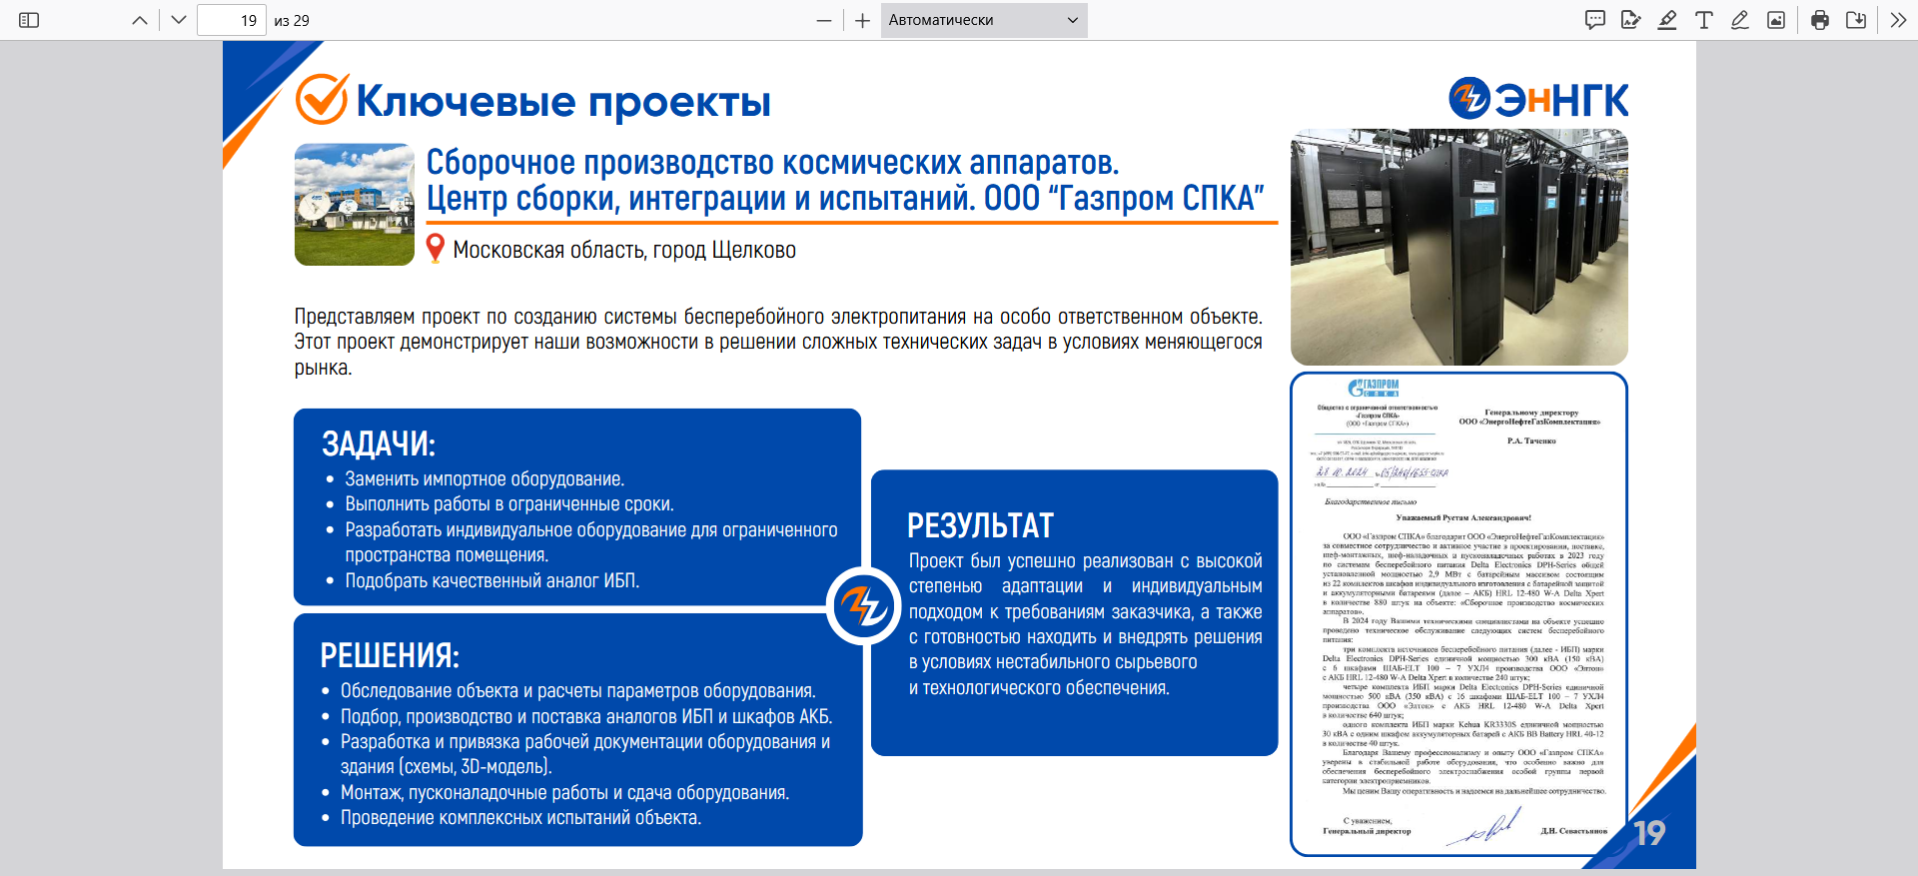Click the server cabinets photo
This screenshot has width=1918, height=876.
(1459, 247)
